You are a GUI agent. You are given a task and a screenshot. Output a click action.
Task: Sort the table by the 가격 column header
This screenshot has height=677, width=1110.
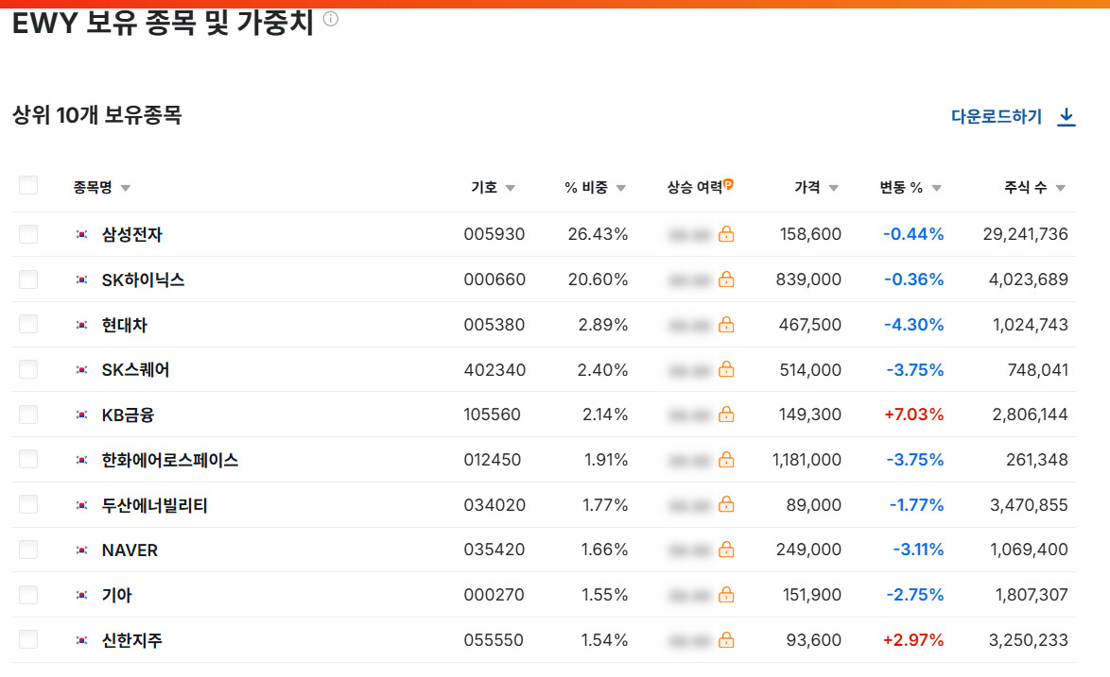click(807, 187)
